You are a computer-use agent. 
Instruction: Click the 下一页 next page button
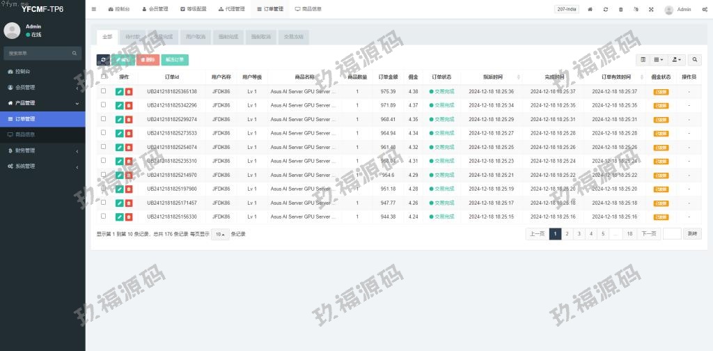click(649, 234)
